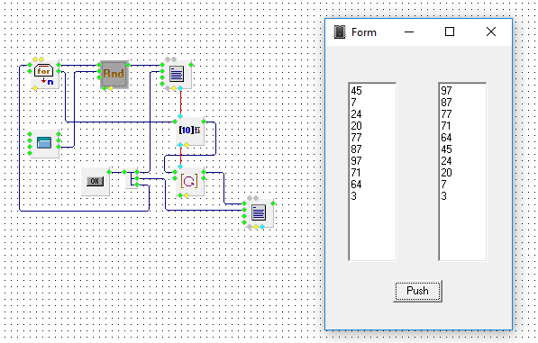The image size is (538, 343).
Task: Select the bottom-right list box component
Action: click(259, 212)
